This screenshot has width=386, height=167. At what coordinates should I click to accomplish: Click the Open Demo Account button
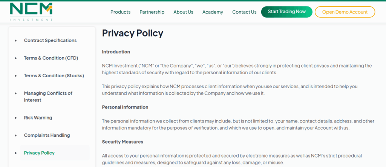pos(345,12)
